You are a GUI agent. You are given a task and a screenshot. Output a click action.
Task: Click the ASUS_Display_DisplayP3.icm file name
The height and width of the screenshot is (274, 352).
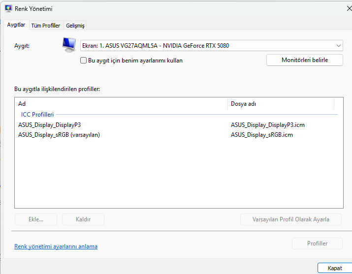click(x=268, y=125)
